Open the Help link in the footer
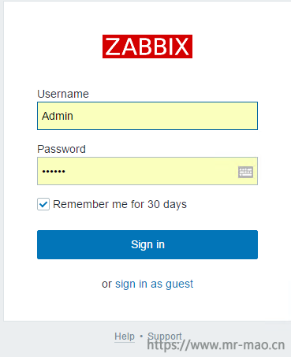Viewport: 291px width, 357px height. 125,337
